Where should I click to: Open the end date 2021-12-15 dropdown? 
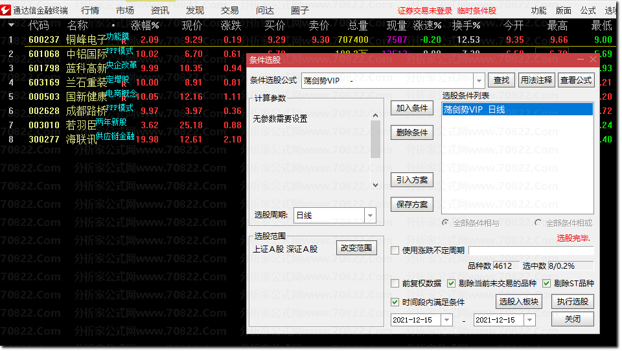[x=530, y=320]
